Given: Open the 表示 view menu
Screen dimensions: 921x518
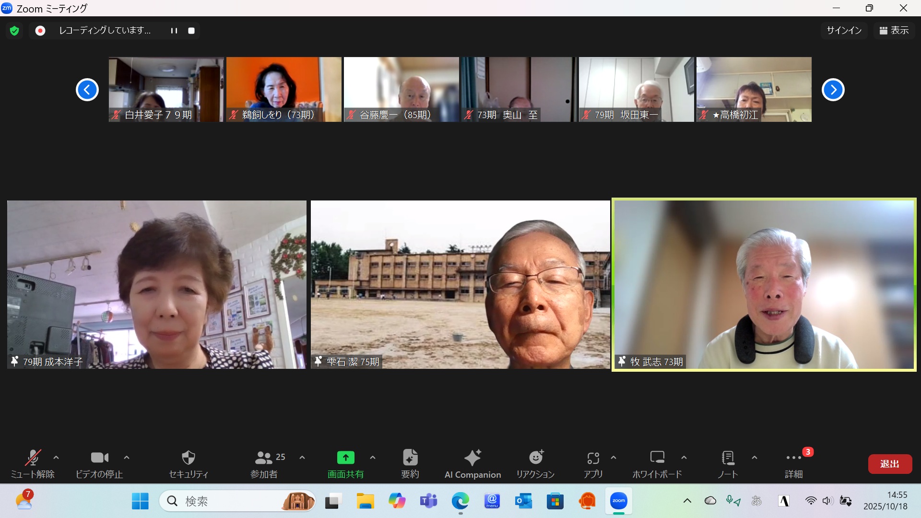Looking at the screenshot, I should [x=894, y=31].
